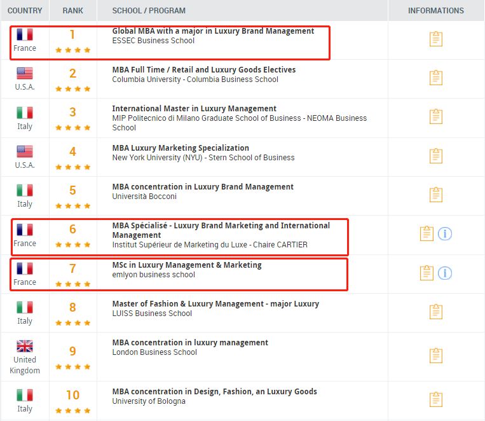Image resolution: width=485 pixels, height=421 pixels.
Task: Select 'Institut Supérieur de Marketing du Luxe - Chaire CARTIER'
Action: 210,245
